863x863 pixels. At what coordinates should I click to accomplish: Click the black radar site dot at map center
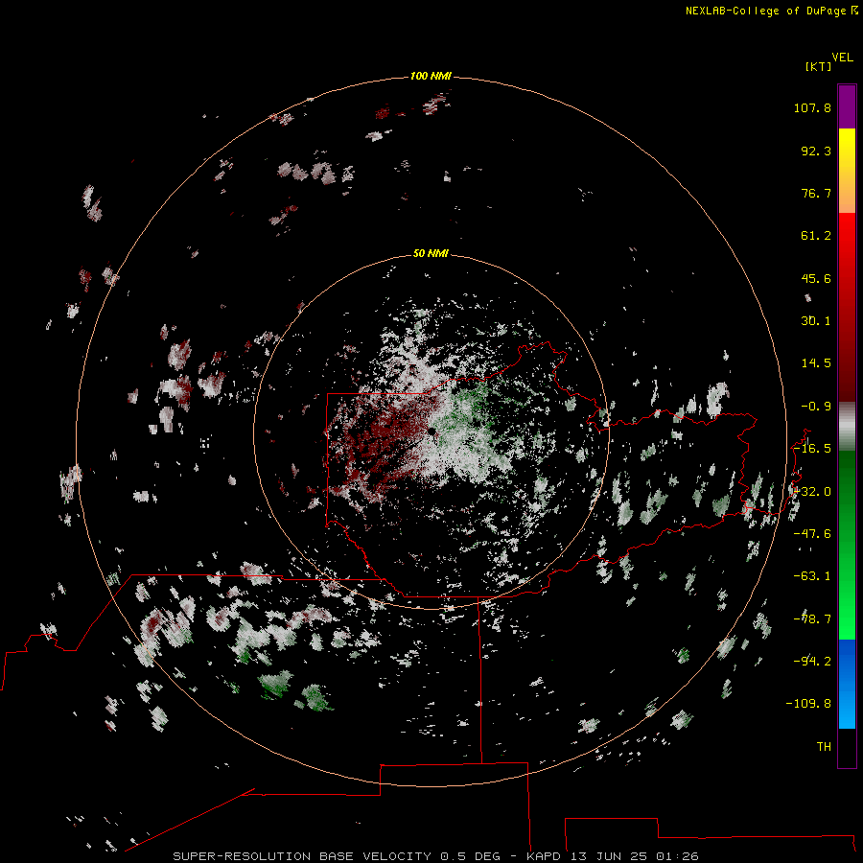432,431
